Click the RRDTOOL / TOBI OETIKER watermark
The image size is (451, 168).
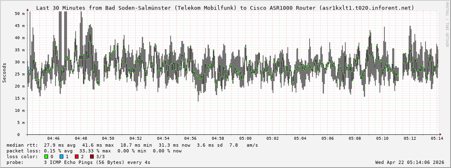447,24
